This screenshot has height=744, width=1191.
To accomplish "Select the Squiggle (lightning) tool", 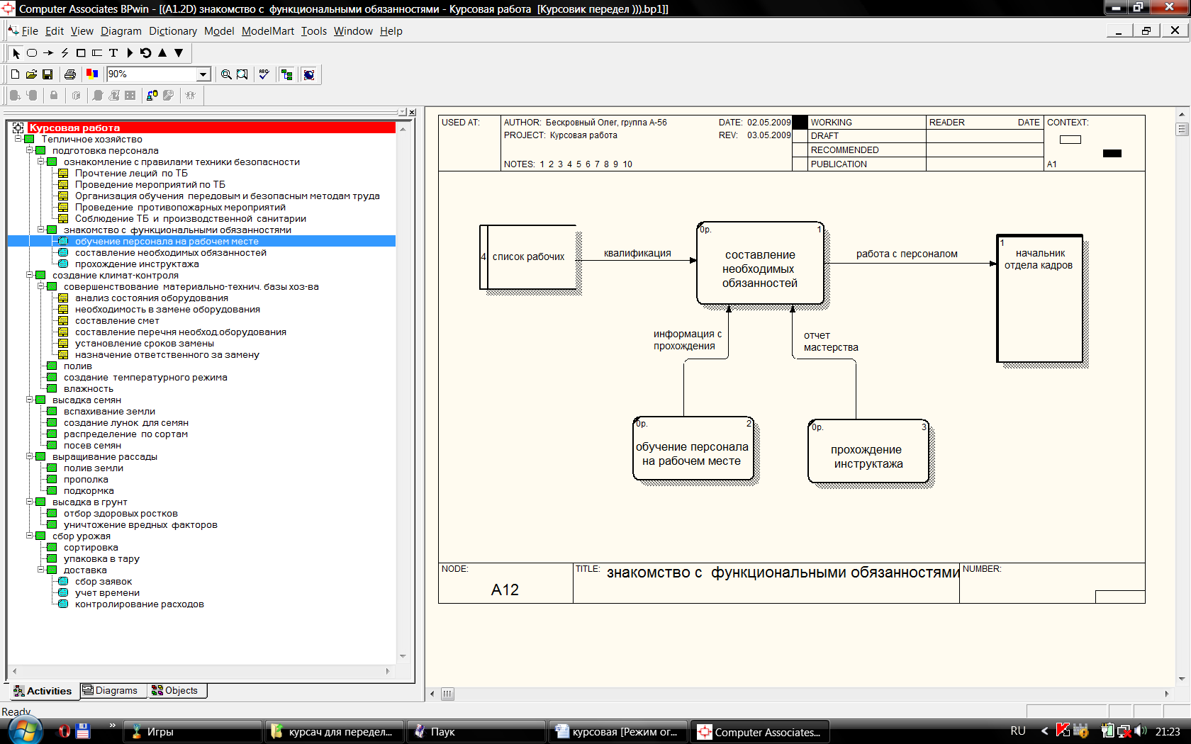I will (x=65, y=53).
